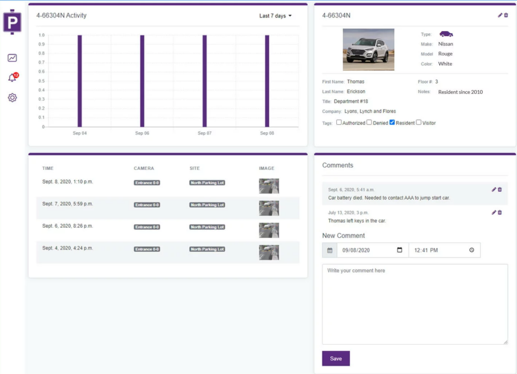The height and width of the screenshot is (374, 517).
Task: Open the white SUV vehicle photo
Action: 368,49
